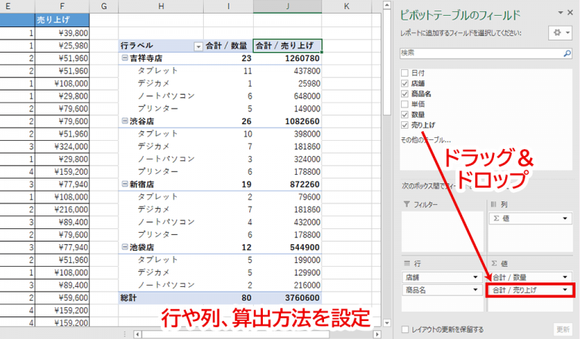Select the 合計 / 売り上げ header cell

tap(288, 46)
